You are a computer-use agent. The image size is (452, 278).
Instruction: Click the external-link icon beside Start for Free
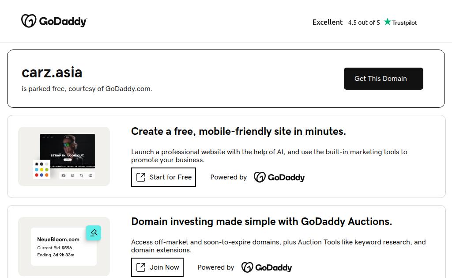point(141,177)
